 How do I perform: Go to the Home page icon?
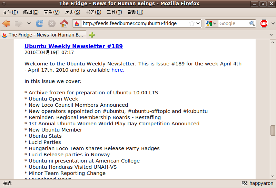64,23
